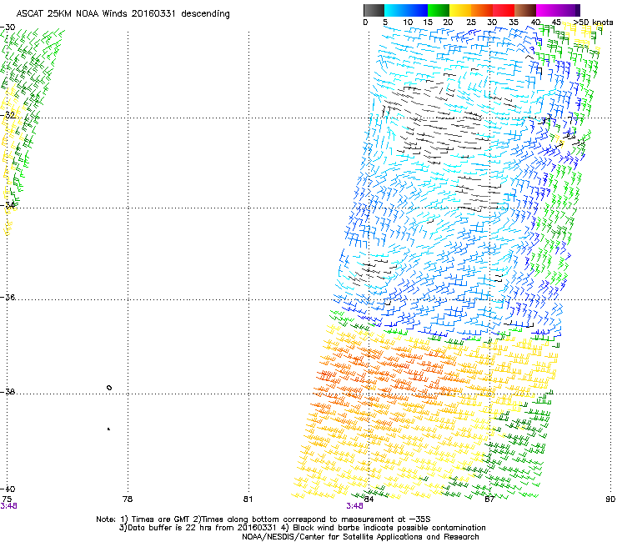
Task: Click the gray 0-5 knots legend segment
Action: [x=374, y=10]
